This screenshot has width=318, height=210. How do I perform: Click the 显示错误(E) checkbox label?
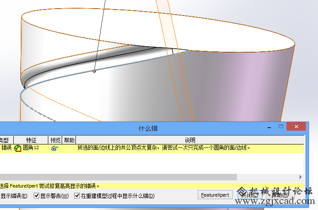(x=14, y=196)
